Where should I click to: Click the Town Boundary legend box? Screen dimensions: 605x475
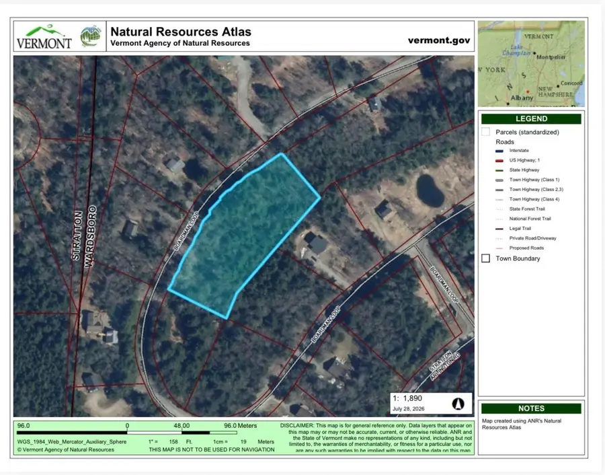tap(486, 258)
